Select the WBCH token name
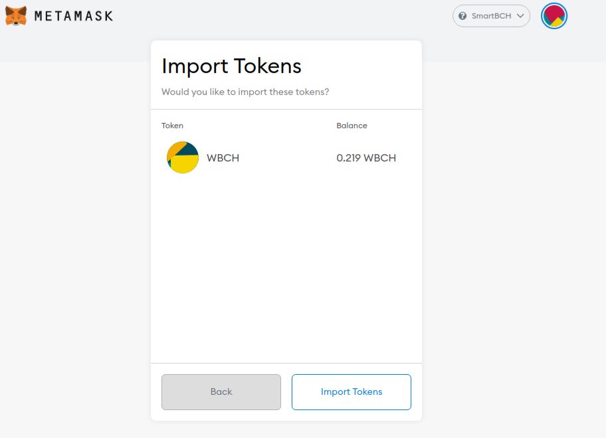 tap(223, 158)
